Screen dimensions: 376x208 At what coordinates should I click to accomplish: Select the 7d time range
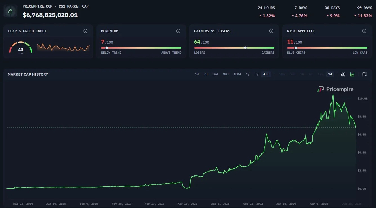coord(205,74)
